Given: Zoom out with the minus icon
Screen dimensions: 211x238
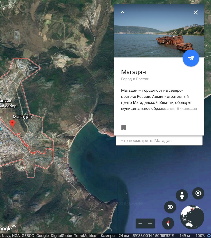Looking at the screenshot, I should click(141, 223).
